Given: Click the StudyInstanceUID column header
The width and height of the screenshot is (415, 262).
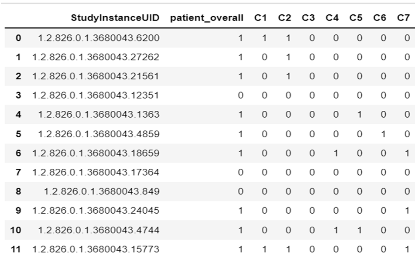Looking at the screenshot, I should coord(115,18).
